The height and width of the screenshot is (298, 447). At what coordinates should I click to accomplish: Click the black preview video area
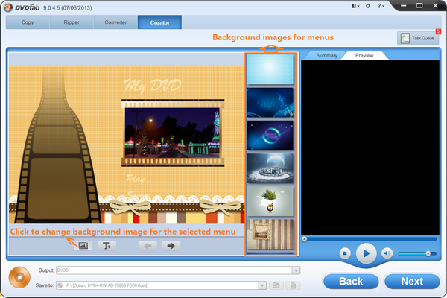click(370, 148)
